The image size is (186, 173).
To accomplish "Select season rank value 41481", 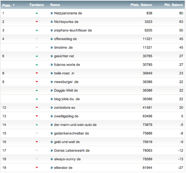I will pyautogui.click(x=147, y=108).
